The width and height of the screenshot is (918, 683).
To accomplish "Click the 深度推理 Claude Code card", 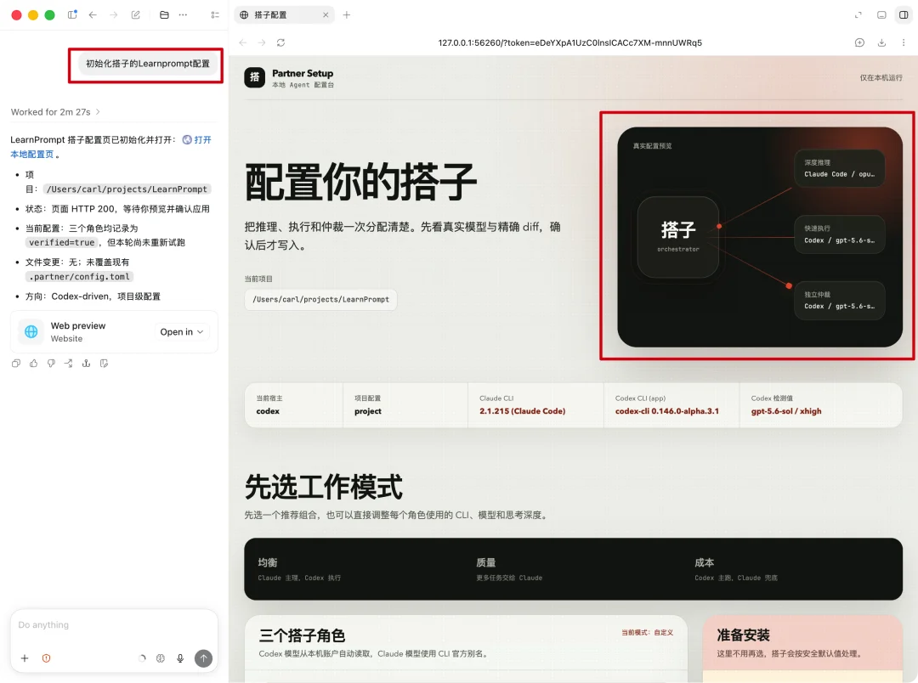I will coord(840,168).
